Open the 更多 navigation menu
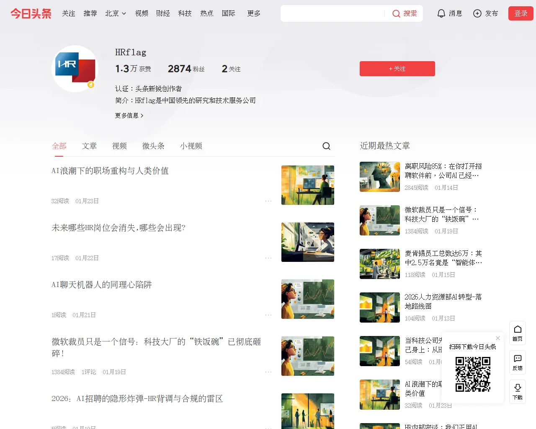The image size is (536, 429). point(254,13)
